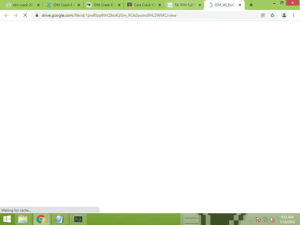This screenshot has height=225, width=300.
Task: Close the Chrome window
Action: [293, 3]
